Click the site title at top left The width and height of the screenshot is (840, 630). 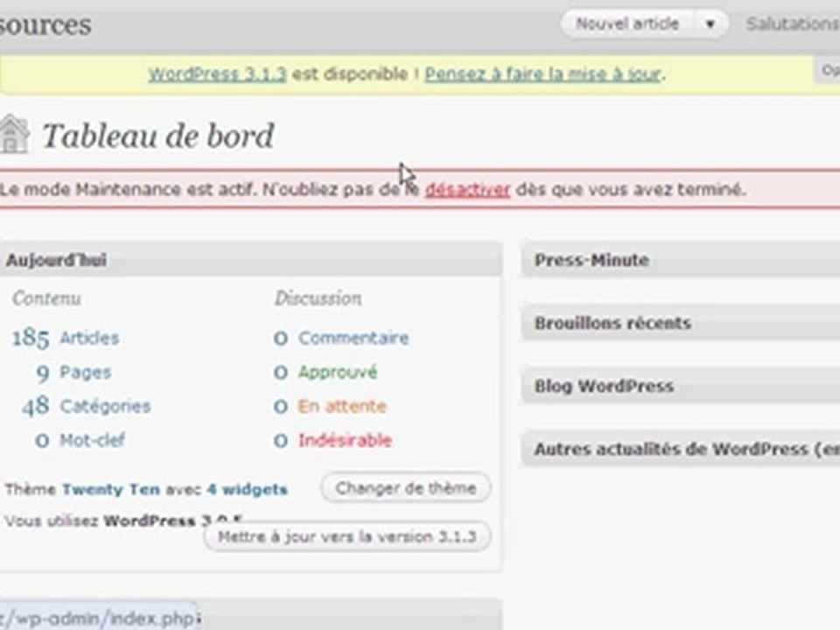pyautogui.click(x=45, y=25)
